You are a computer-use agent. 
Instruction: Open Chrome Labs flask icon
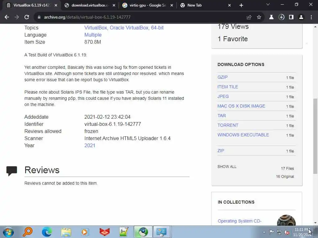point(271,17)
